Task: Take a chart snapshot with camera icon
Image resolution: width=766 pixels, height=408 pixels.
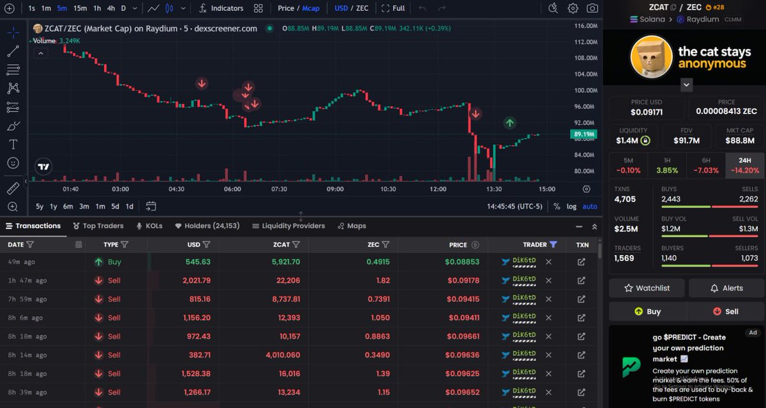Action: tap(592, 8)
